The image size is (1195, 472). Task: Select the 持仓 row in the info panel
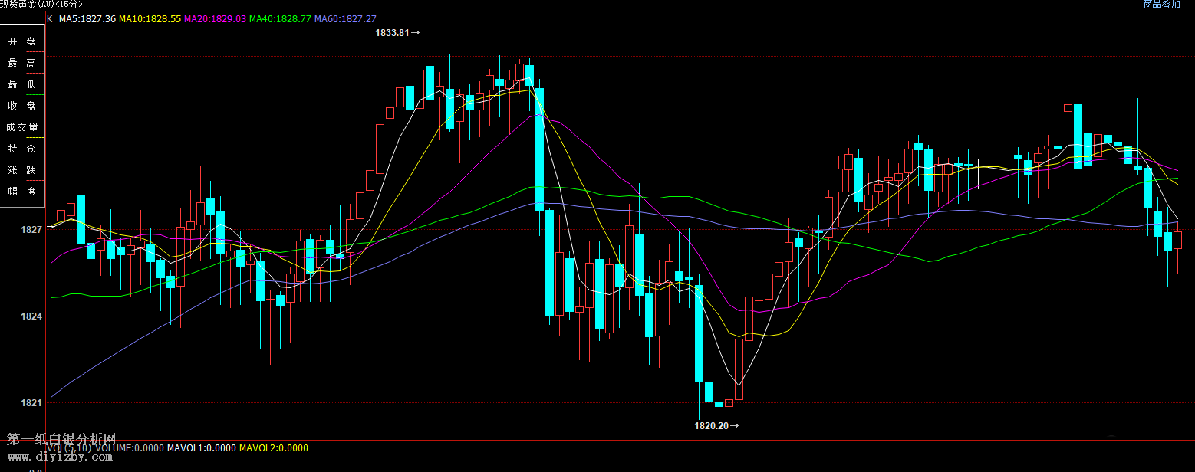(x=22, y=148)
